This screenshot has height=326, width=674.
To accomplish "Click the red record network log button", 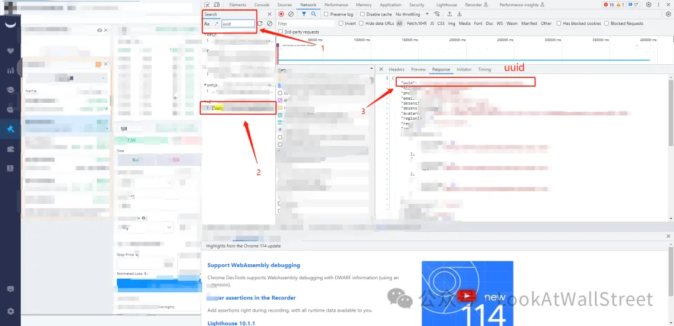I will coord(281,14).
